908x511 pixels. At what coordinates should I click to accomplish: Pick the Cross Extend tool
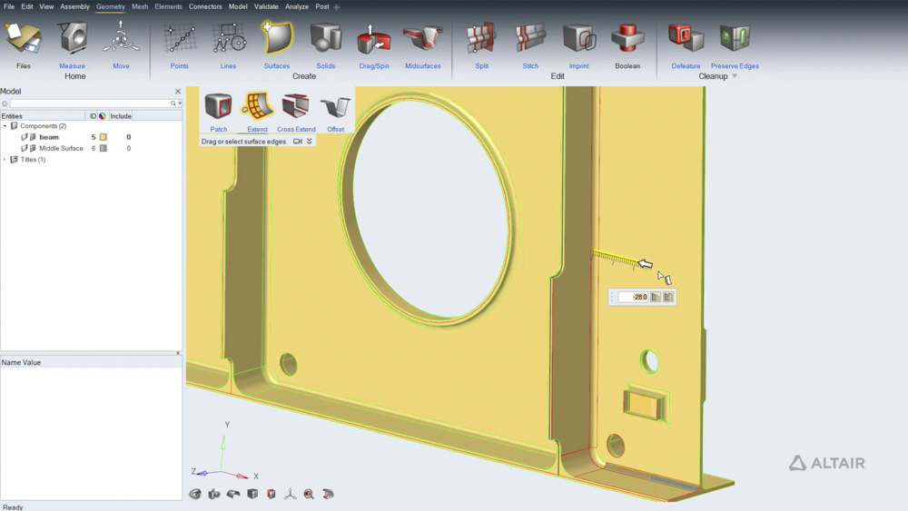tap(296, 113)
